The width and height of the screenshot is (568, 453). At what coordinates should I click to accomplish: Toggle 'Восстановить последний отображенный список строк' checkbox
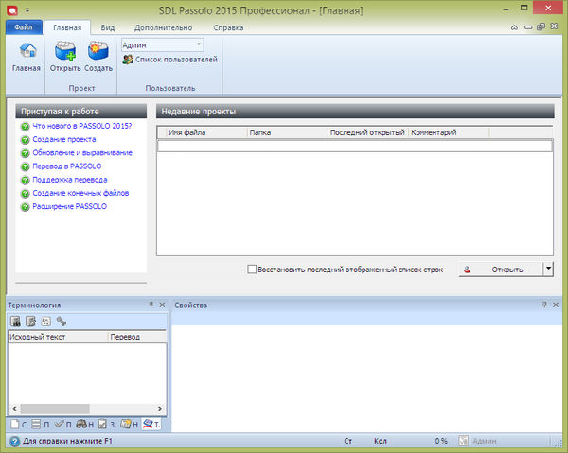(x=251, y=270)
